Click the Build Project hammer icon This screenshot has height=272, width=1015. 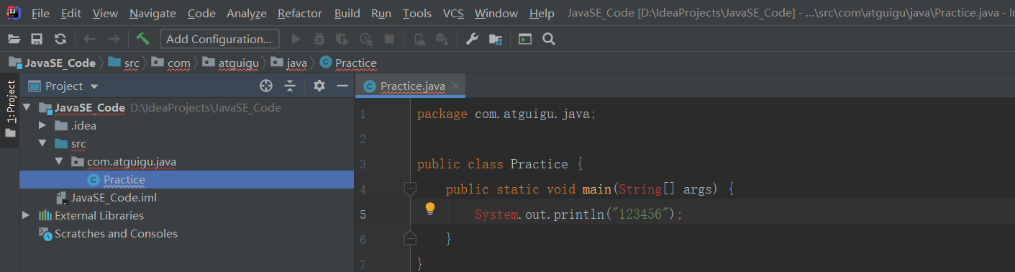[x=142, y=39]
